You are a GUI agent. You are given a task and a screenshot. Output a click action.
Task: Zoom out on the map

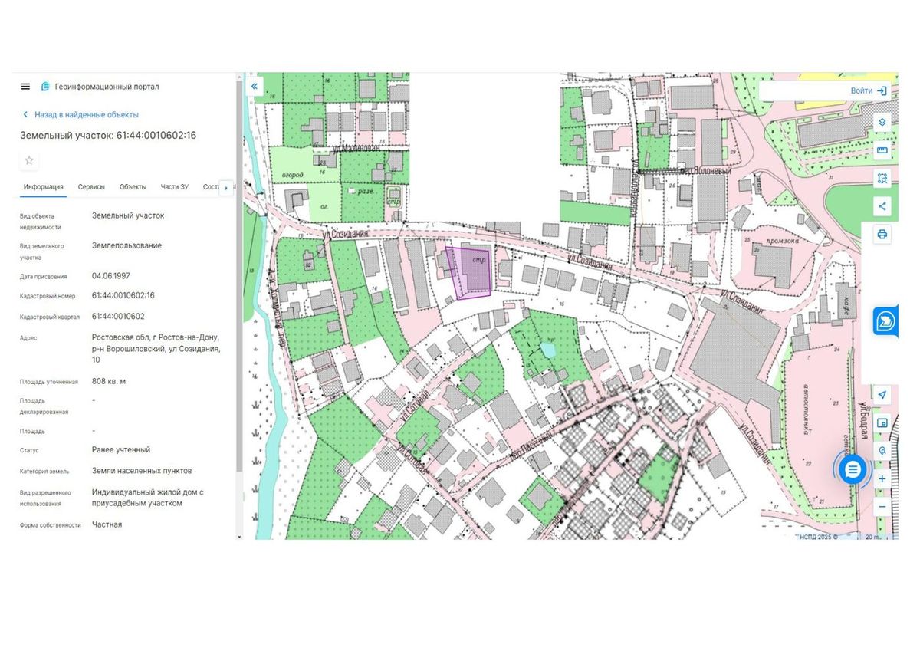pyautogui.click(x=882, y=507)
